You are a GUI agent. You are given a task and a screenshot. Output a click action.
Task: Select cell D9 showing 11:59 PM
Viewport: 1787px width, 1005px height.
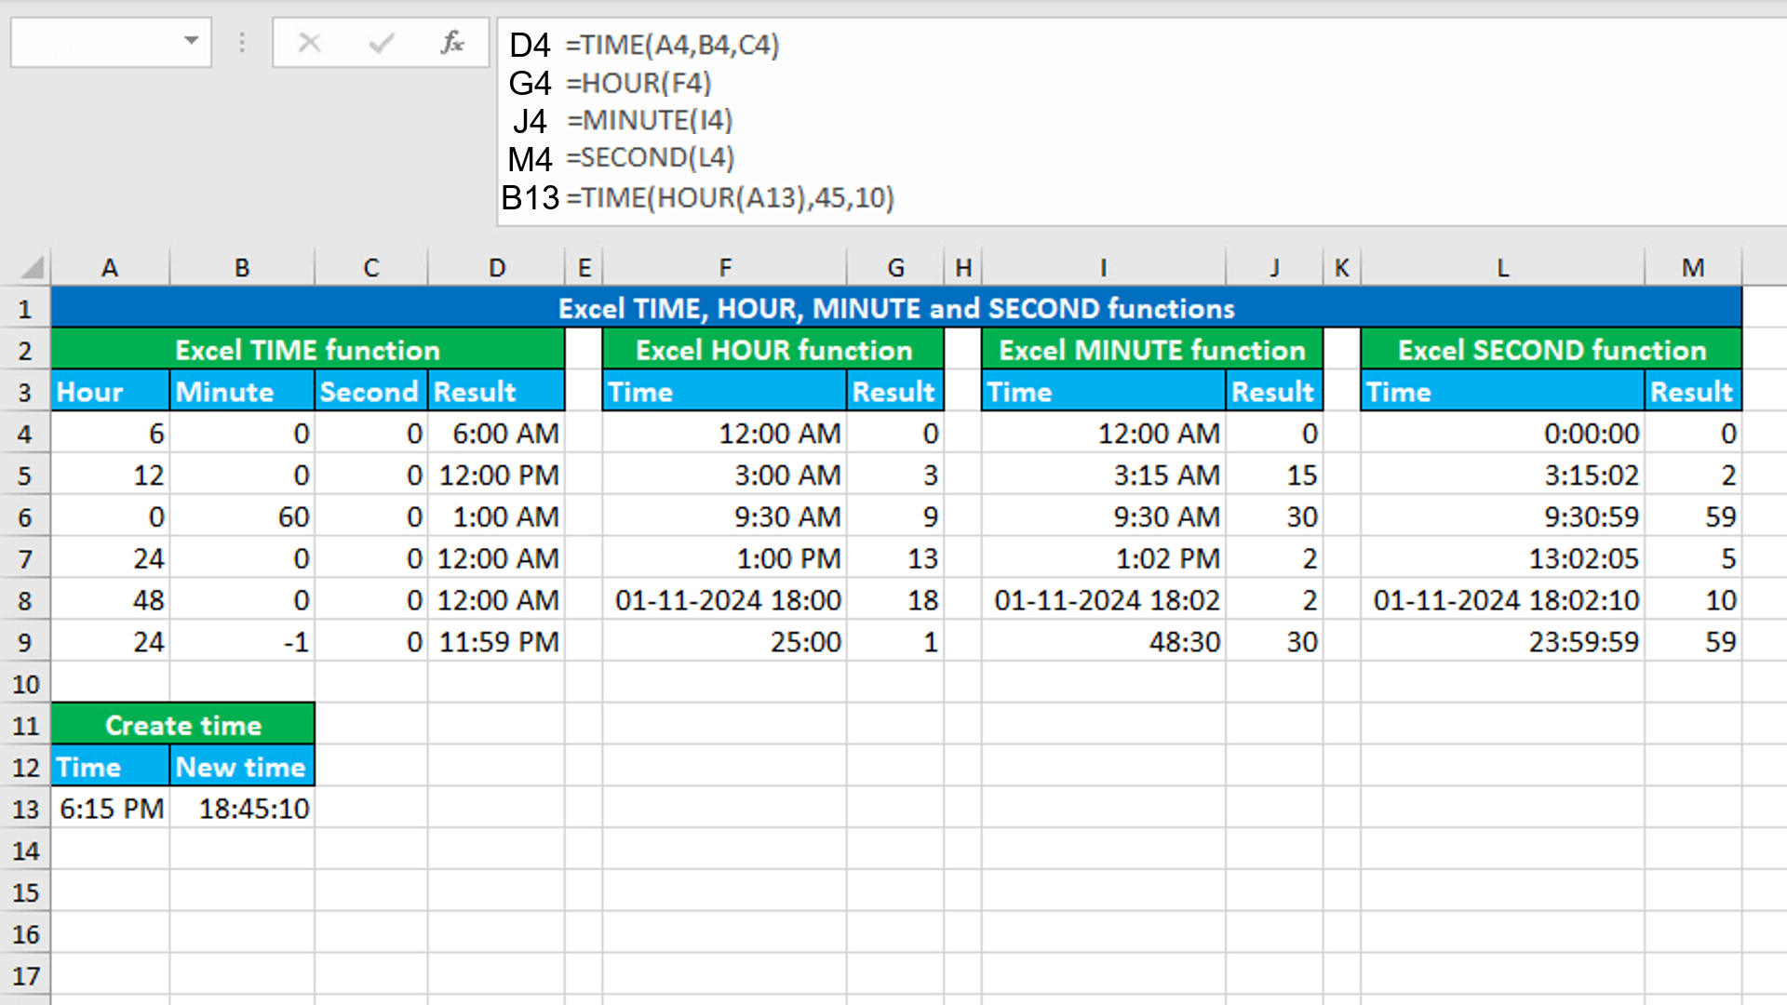[x=496, y=642]
